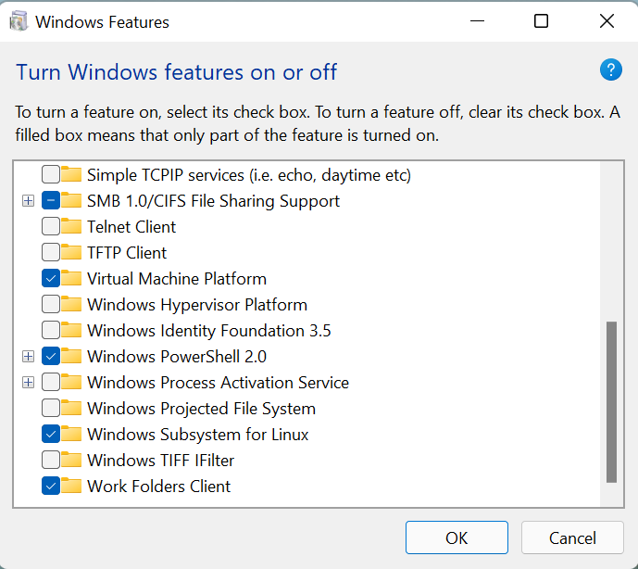Disable Windows Subsystem for Linux checkbox
Image resolution: width=638 pixels, height=569 pixels.
pos(51,435)
